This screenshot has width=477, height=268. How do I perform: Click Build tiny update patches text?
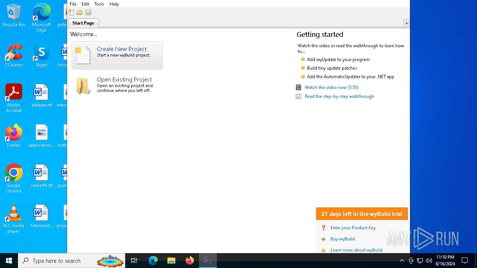pyautogui.click(x=332, y=68)
